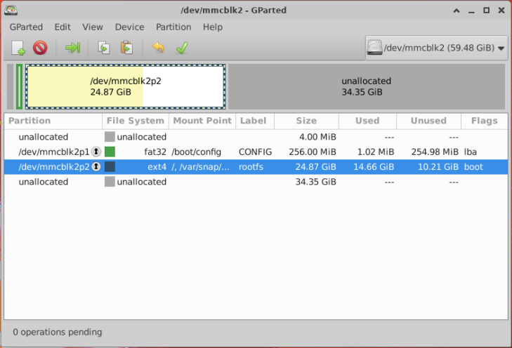Click the Size column header
512x348 pixels.
307,121
